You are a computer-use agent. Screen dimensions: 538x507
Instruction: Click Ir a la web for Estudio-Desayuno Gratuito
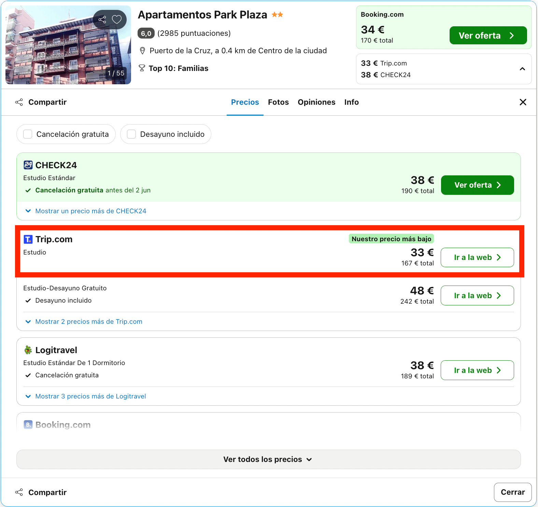click(x=477, y=295)
